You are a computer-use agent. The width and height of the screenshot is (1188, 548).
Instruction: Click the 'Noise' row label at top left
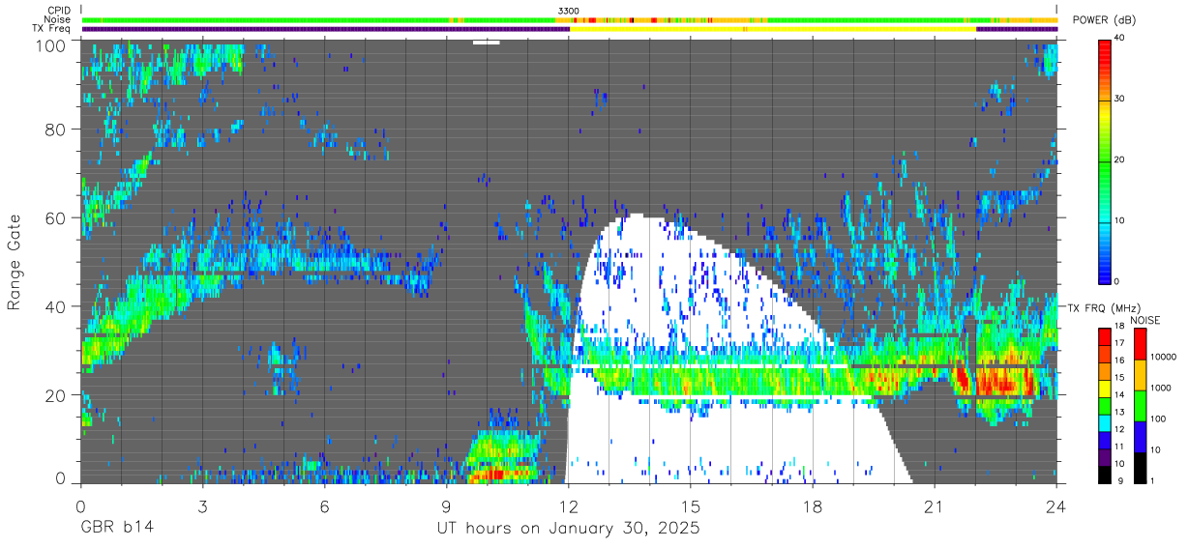[58, 19]
